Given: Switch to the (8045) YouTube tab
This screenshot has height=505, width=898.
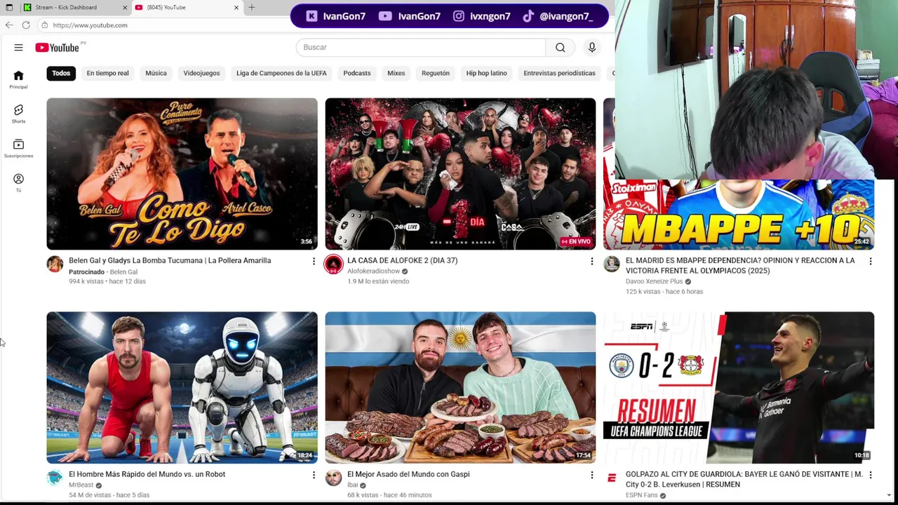Looking at the screenshot, I should [x=187, y=8].
